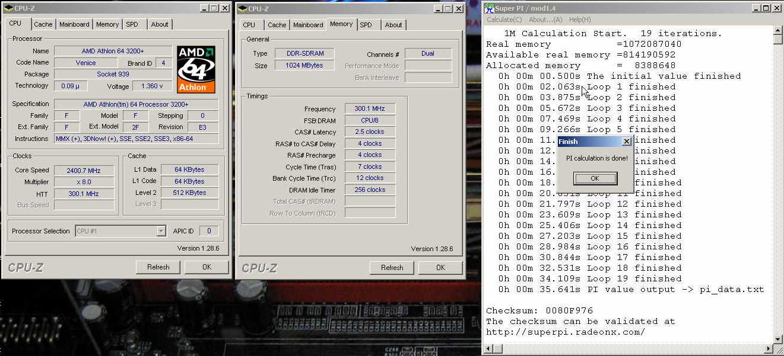Open the Cache tab in the first CPU-Z window
Screen dimensions: 784x356
coord(43,24)
